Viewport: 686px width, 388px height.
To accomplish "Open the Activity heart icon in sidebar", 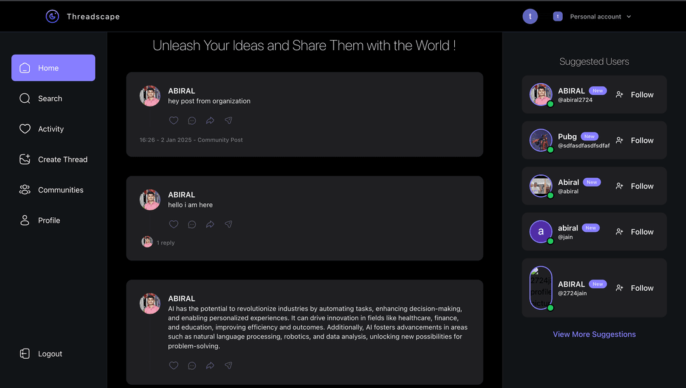I will click(25, 129).
